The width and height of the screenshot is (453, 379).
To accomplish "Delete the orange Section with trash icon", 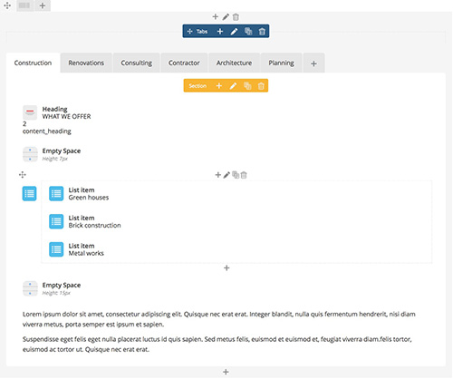I will pos(261,86).
